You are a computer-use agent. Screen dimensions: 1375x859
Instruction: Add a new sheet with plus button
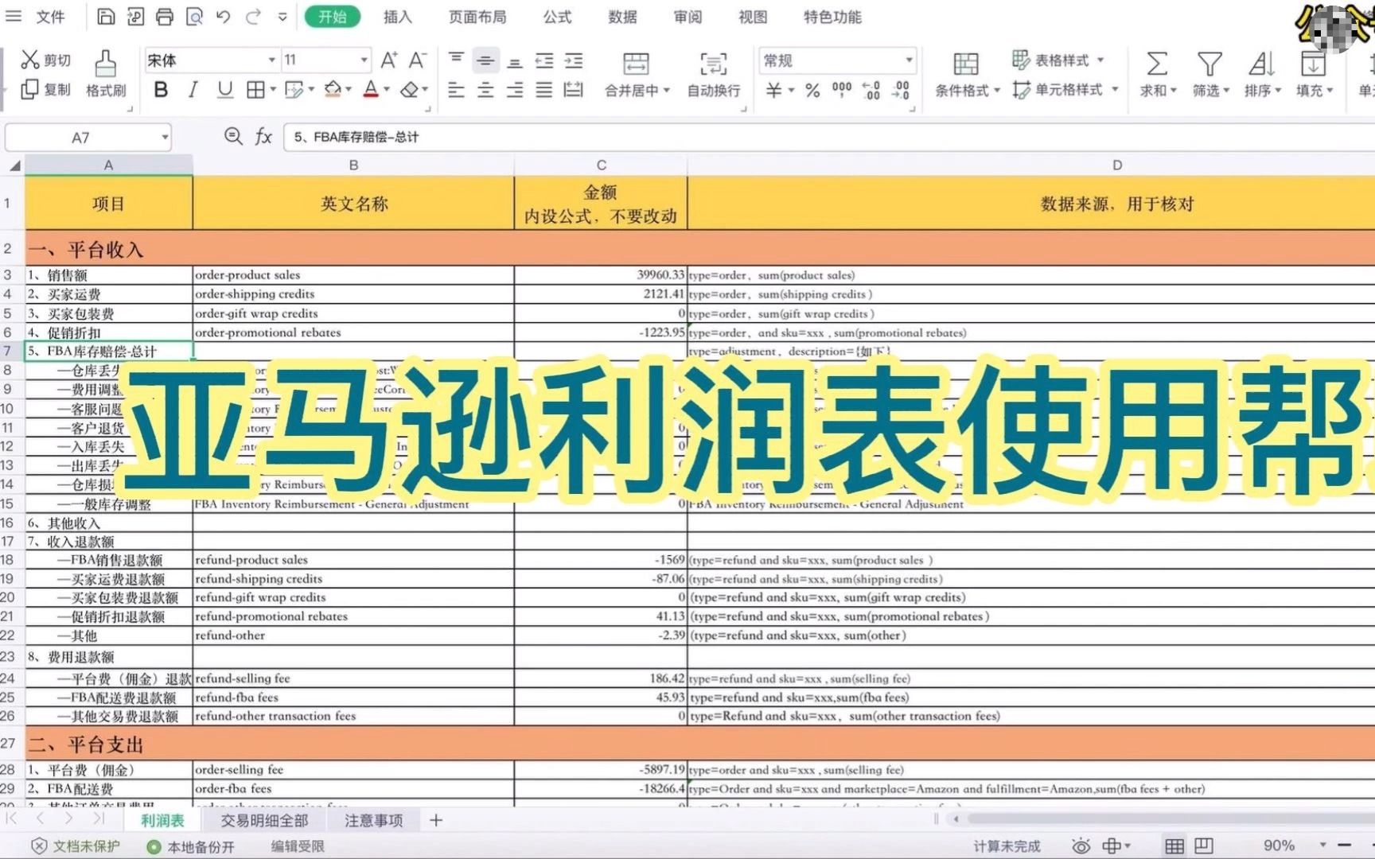click(x=436, y=820)
